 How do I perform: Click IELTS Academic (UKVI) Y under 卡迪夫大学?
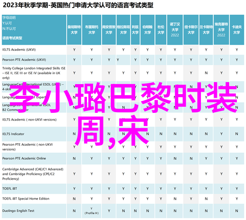tap(237, 50)
